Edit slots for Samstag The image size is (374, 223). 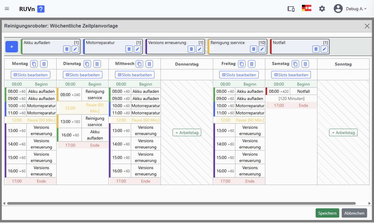click(291, 75)
